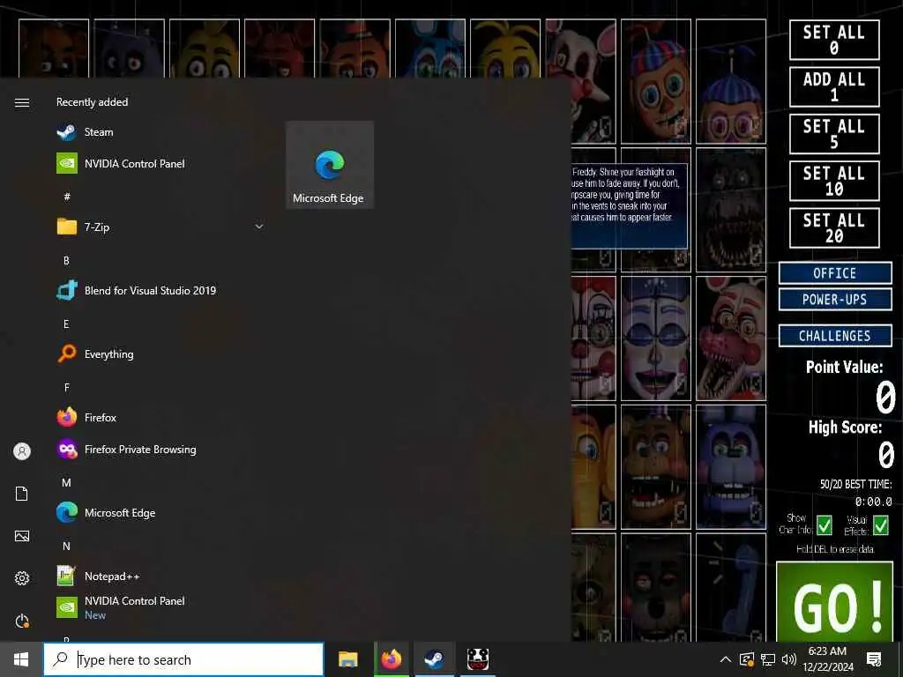Click the E letter header

(x=66, y=324)
